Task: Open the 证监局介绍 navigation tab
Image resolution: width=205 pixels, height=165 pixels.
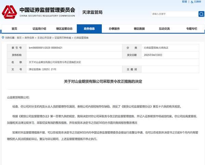Action: 39,29
